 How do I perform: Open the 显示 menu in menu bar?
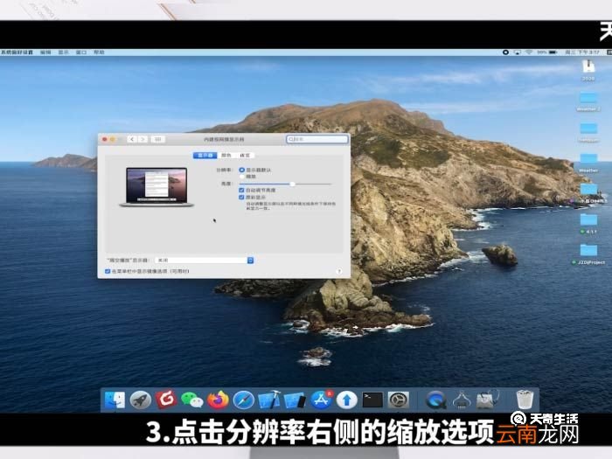tap(63, 52)
